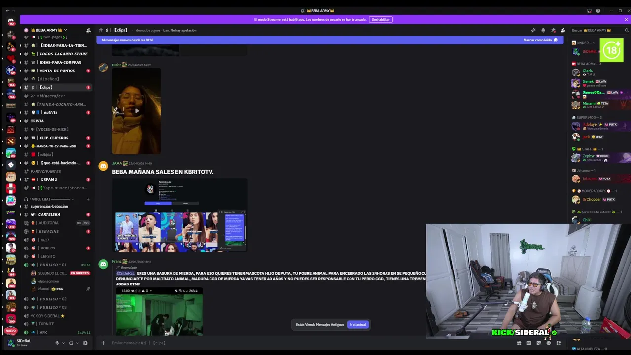Click elpanacrimen in voice channel

click(49, 281)
